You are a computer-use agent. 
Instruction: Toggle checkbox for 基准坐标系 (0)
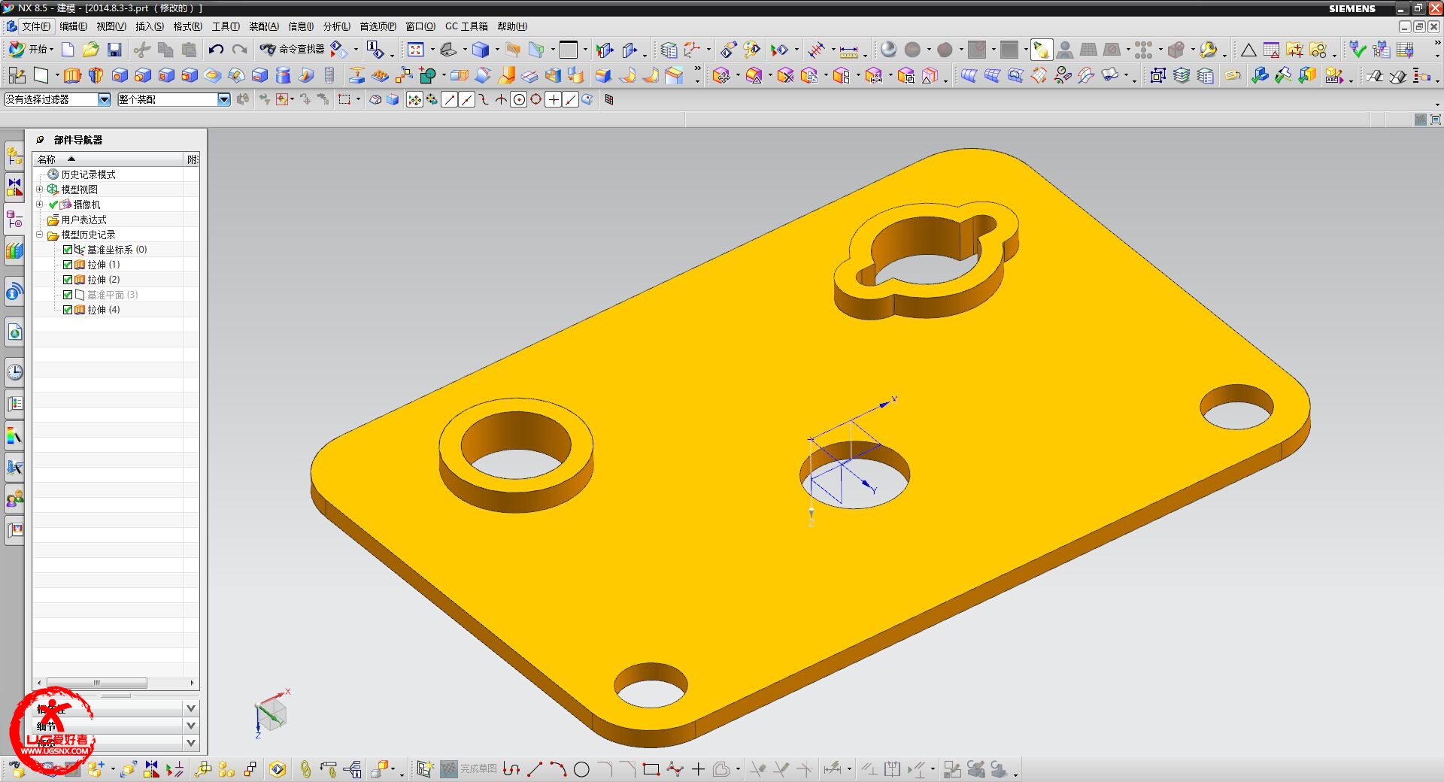68,250
